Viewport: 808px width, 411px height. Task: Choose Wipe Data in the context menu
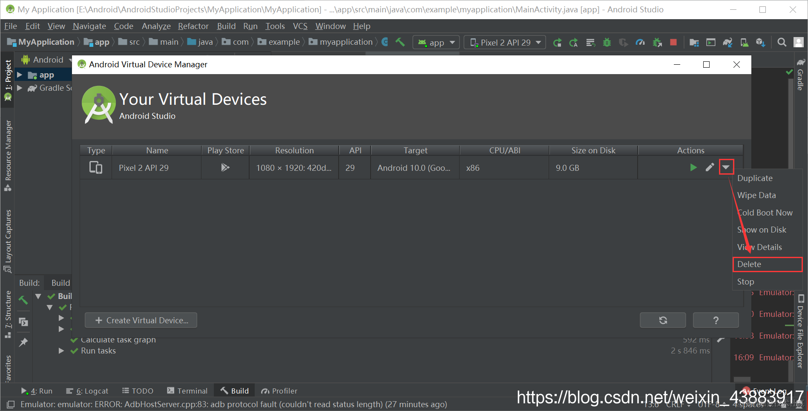click(767, 195)
